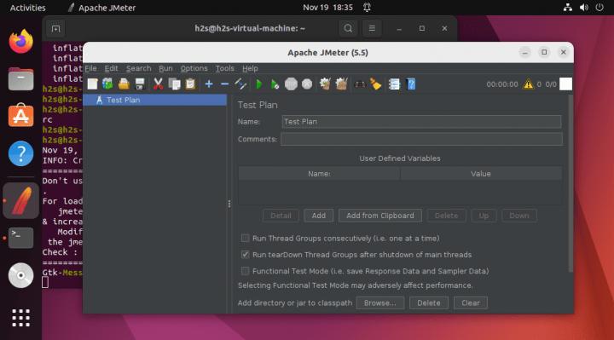
Task: Click the Toggle enable/disable icon
Action: point(240,84)
